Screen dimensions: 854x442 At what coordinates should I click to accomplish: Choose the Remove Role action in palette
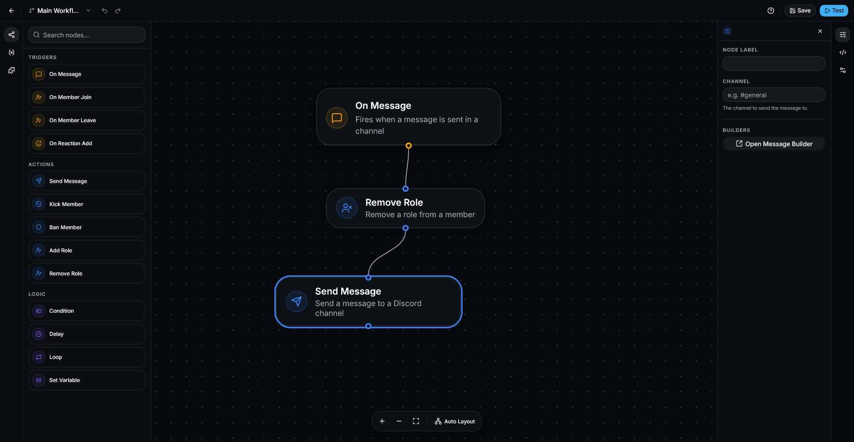[87, 273]
